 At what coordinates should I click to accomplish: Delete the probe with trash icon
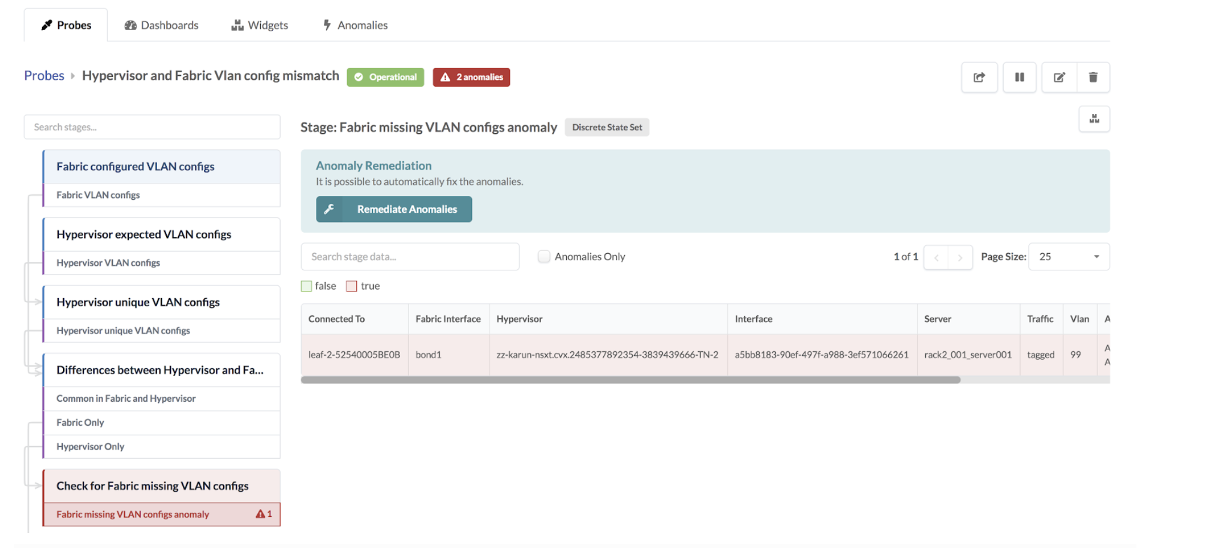click(1093, 77)
